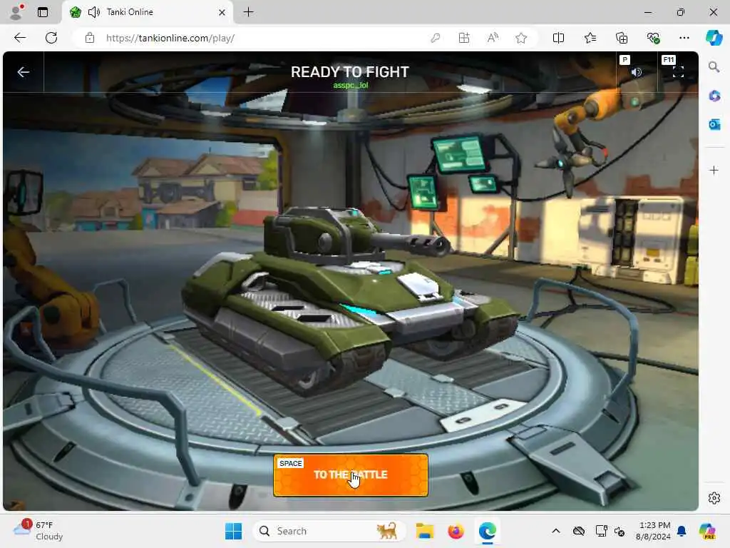
Task: Open the Favorites list
Action: 590,39
